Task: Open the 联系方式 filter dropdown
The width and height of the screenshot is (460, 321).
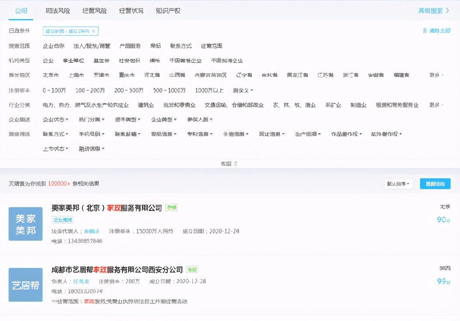Action: [56, 134]
